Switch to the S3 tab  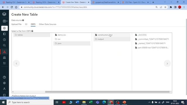26,24
